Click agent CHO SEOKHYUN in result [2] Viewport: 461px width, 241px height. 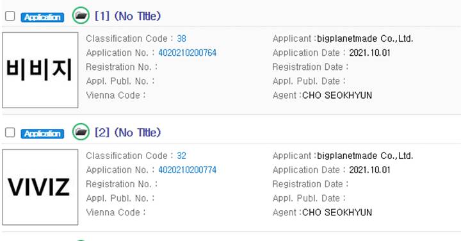[x=337, y=212]
